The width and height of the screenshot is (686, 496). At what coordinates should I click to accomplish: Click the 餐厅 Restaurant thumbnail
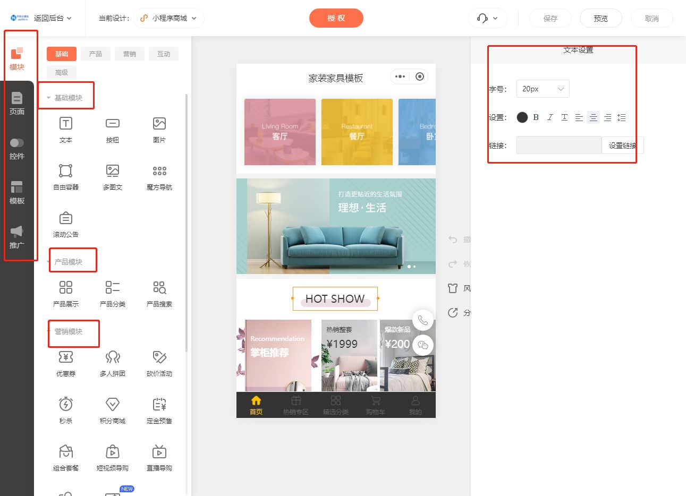pos(357,132)
